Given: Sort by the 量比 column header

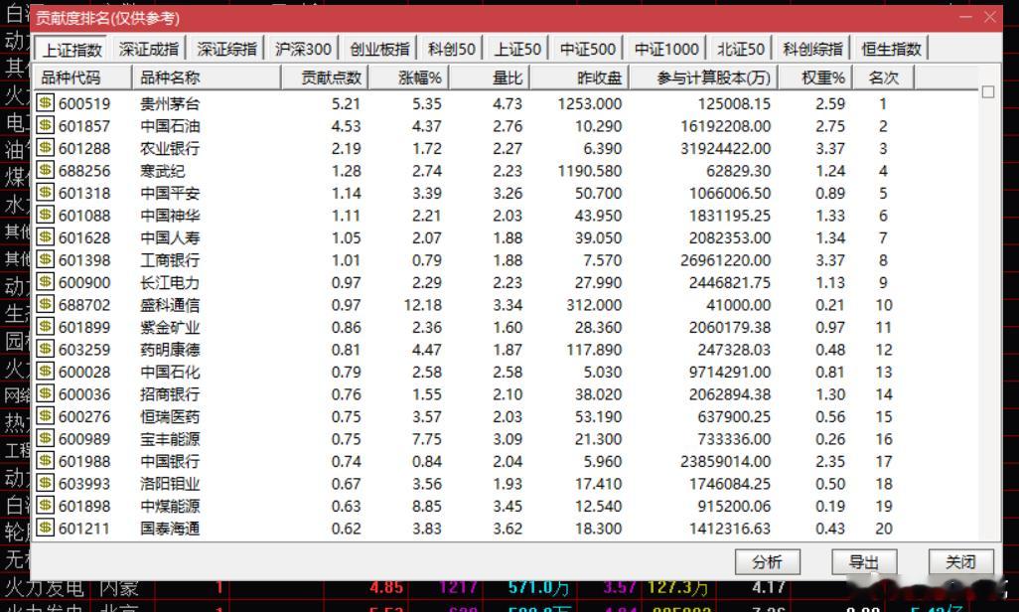Looking at the screenshot, I should pos(490,78).
